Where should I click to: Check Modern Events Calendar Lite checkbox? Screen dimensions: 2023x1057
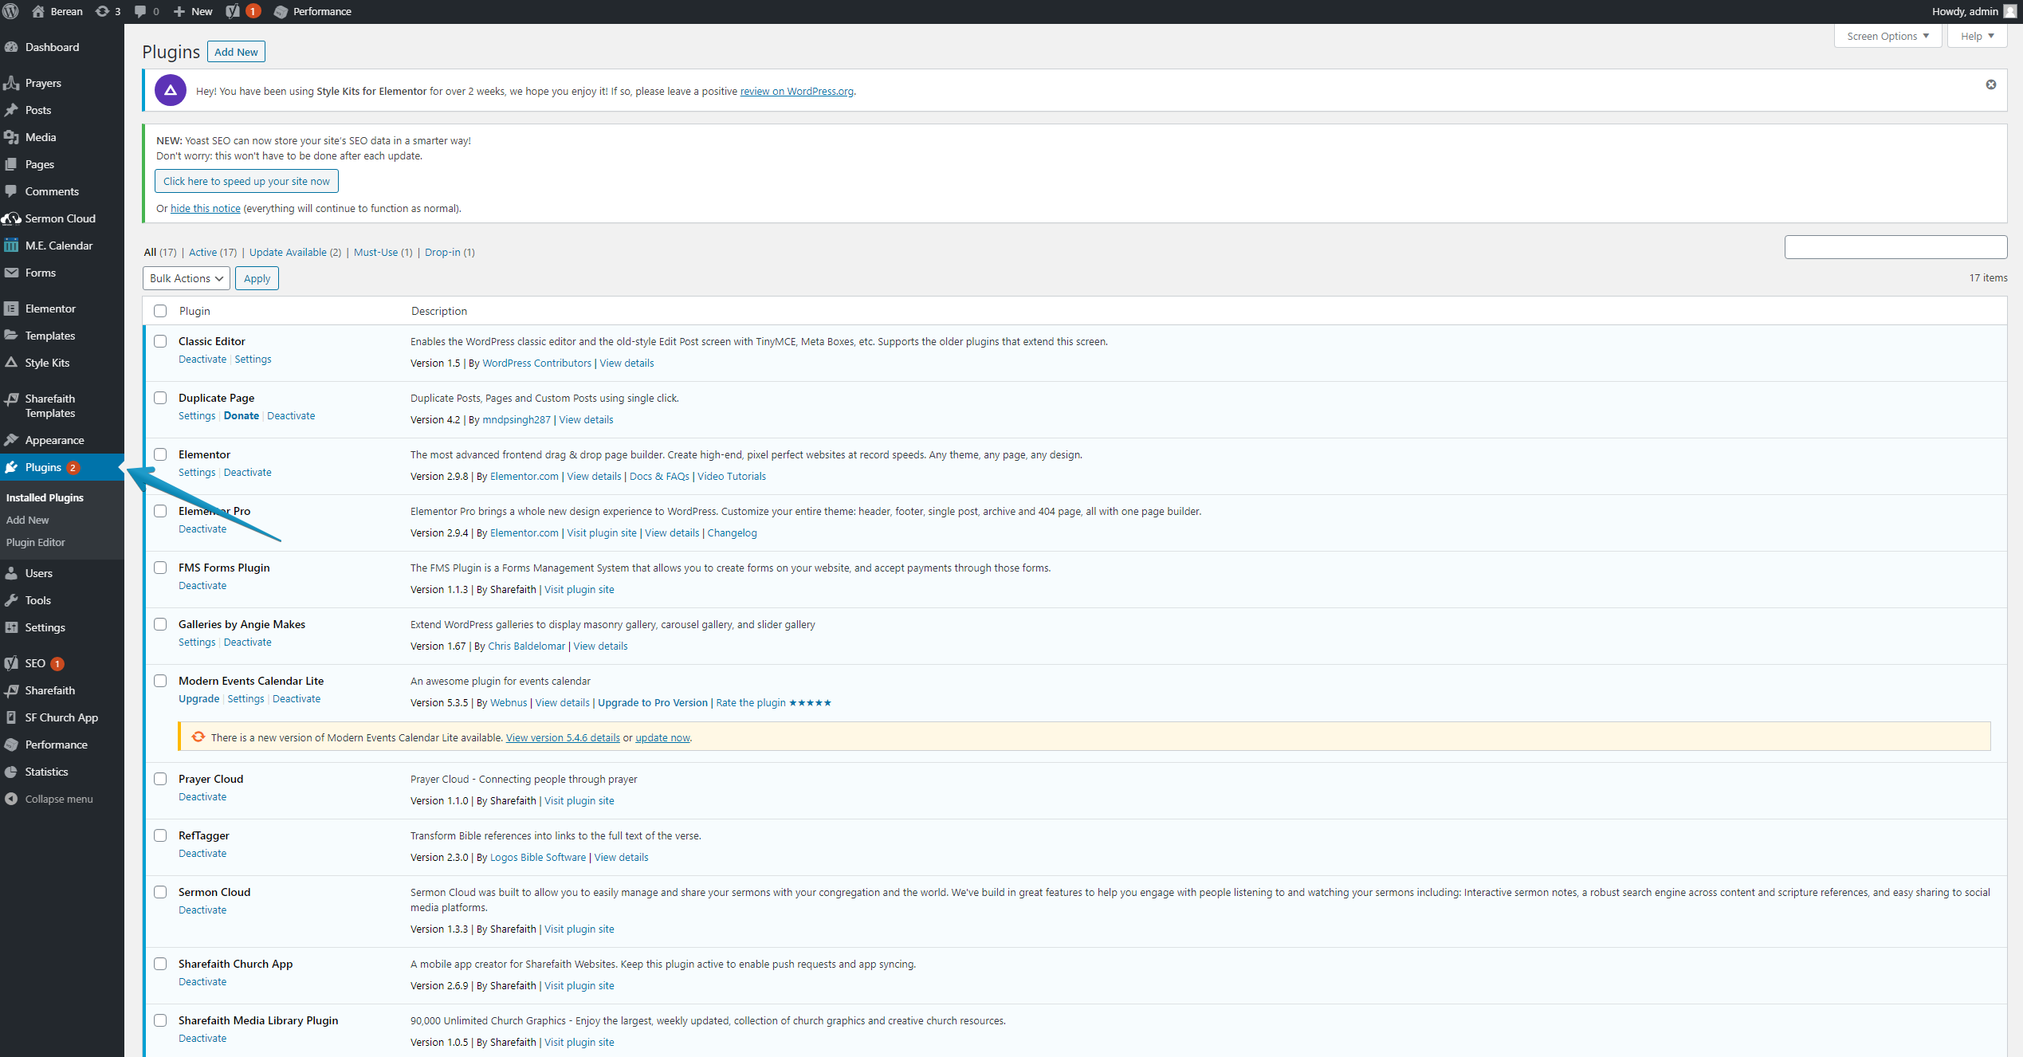160,681
